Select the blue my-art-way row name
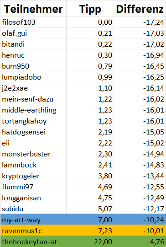 pos(33,219)
